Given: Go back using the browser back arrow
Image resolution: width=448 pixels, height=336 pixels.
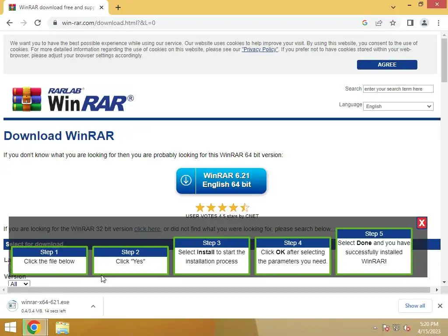Looking at the screenshot, I should pyautogui.click(x=10, y=23).
